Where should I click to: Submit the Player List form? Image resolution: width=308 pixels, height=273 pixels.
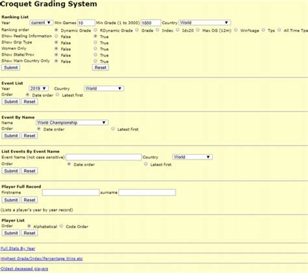click(x=10, y=233)
